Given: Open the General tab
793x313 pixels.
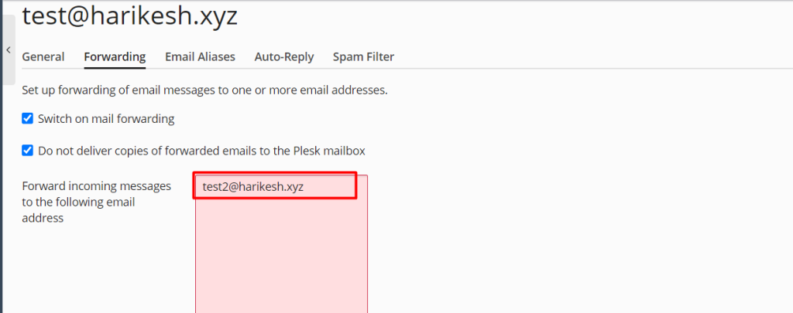Looking at the screenshot, I should 43,56.
